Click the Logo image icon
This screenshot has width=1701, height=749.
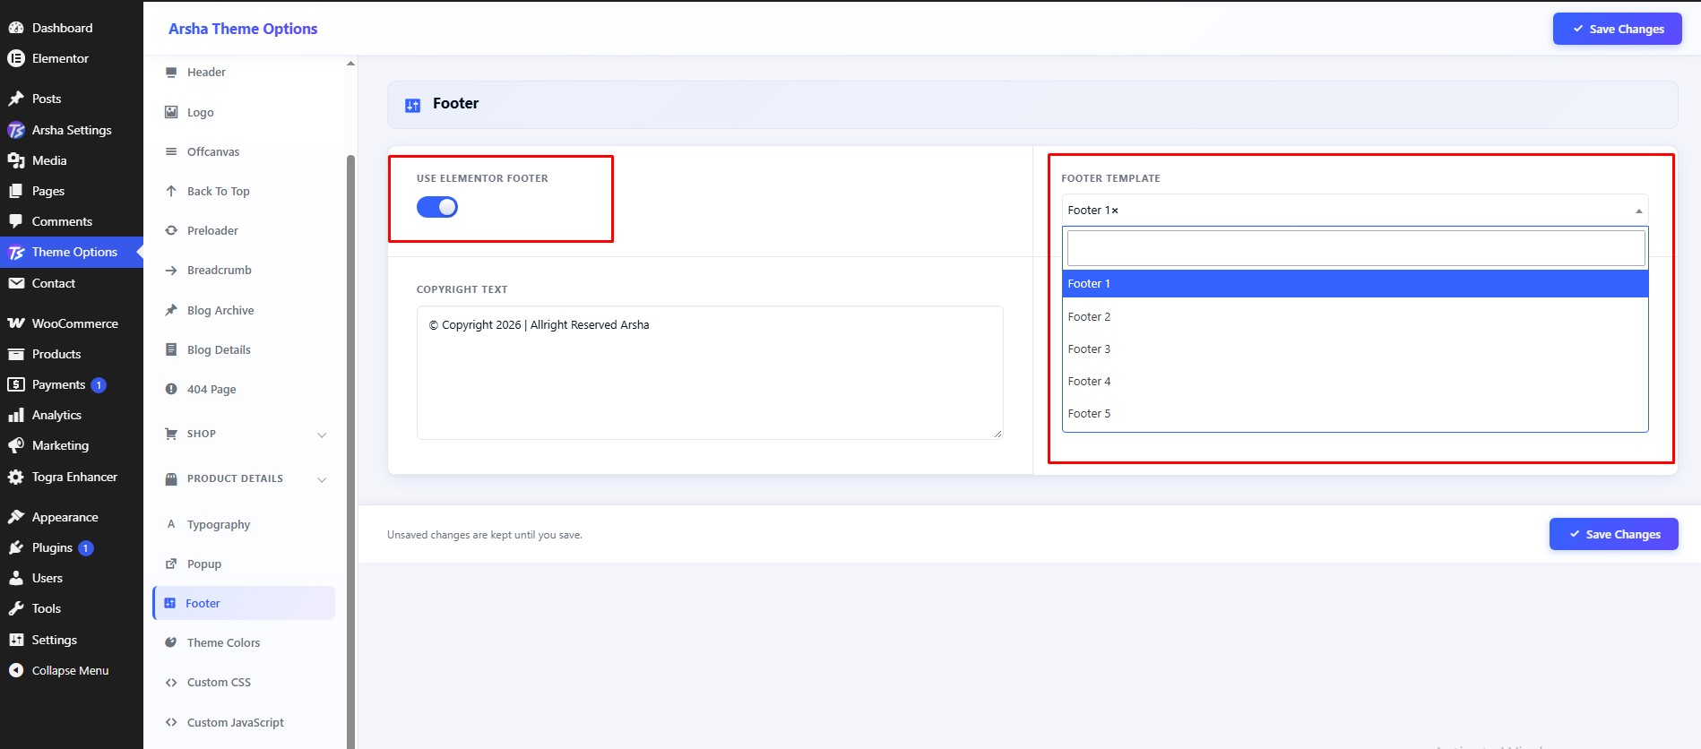[171, 112]
